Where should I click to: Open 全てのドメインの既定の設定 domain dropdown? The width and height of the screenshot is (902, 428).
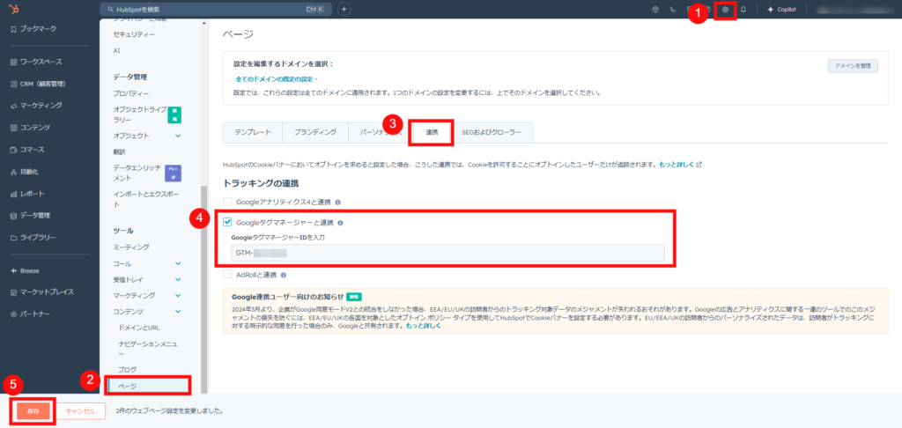(x=277, y=78)
